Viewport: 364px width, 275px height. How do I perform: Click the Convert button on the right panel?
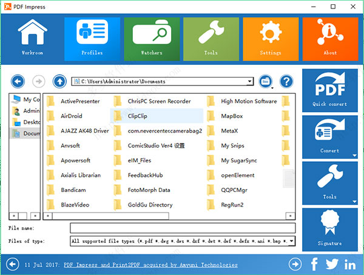(x=330, y=137)
